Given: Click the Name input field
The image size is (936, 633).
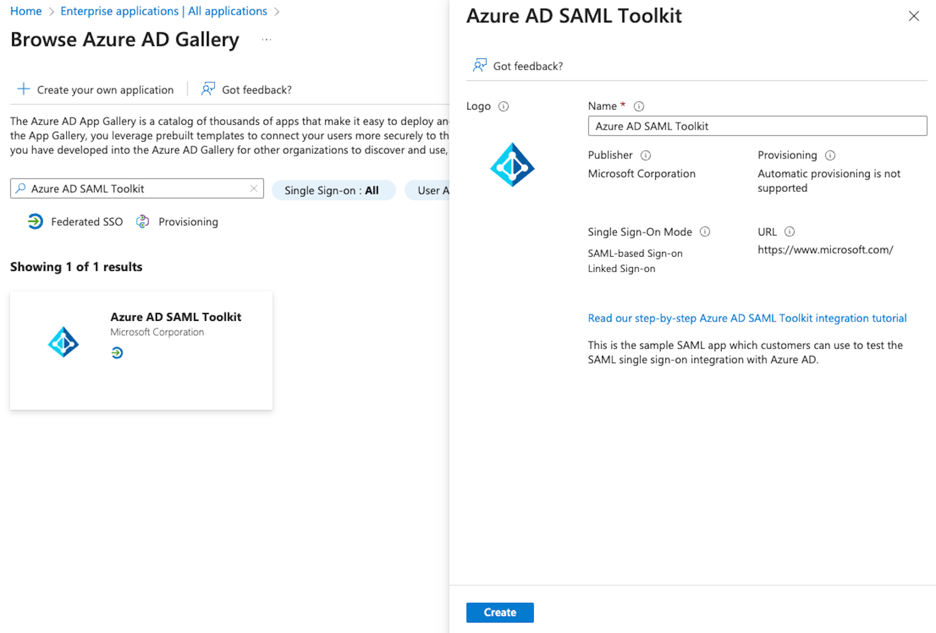Looking at the screenshot, I should (757, 126).
